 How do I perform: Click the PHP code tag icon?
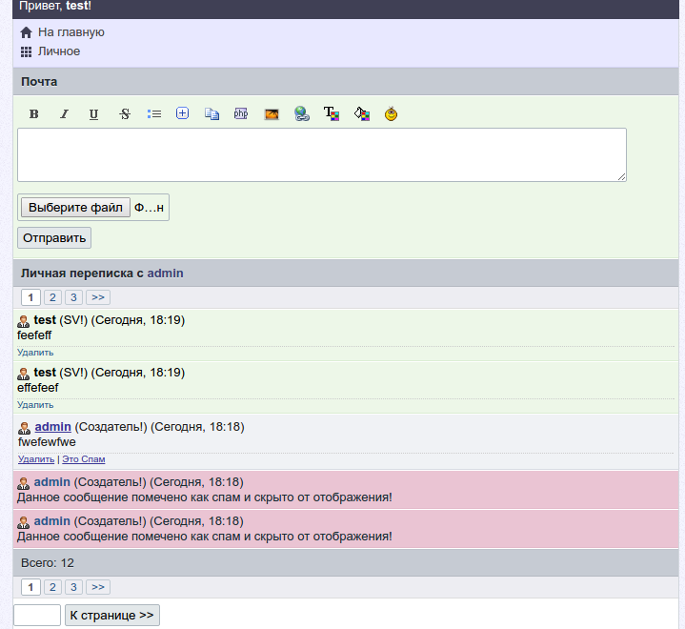pos(241,114)
